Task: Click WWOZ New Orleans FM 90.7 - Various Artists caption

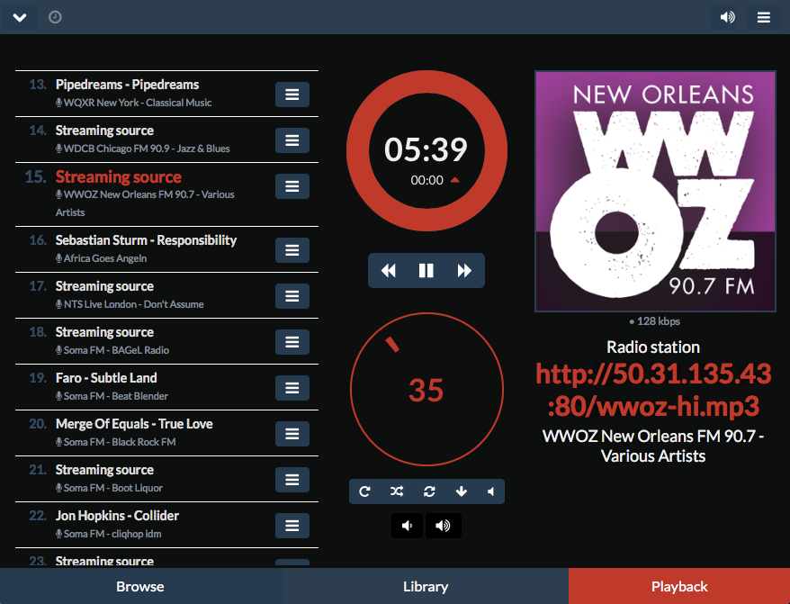Action: pyautogui.click(x=653, y=446)
